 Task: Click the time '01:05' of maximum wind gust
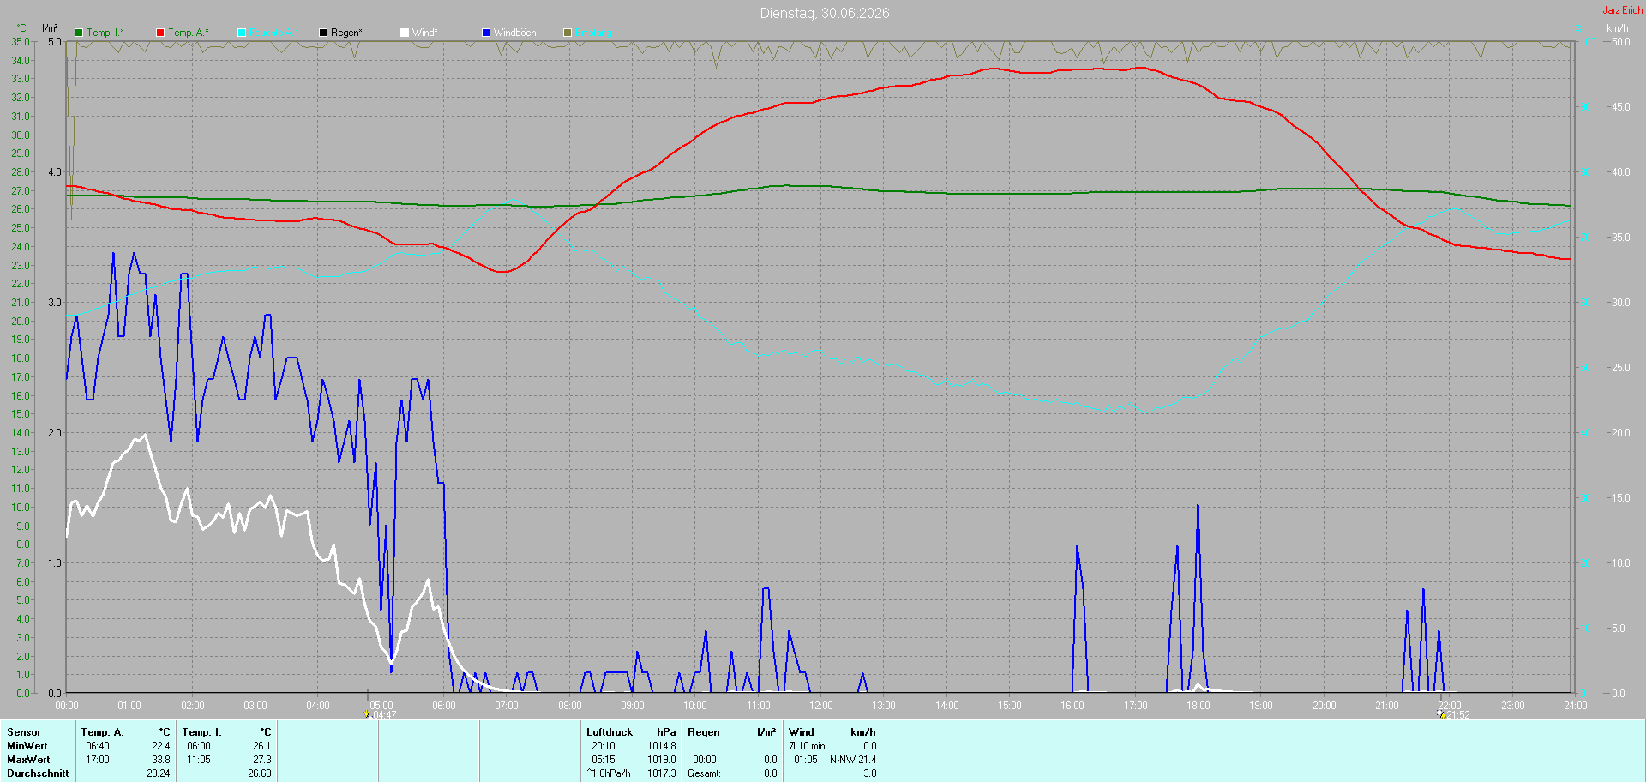click(x=806, y=760)
